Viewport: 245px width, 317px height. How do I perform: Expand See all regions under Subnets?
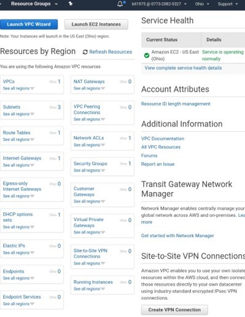point(18,114)
